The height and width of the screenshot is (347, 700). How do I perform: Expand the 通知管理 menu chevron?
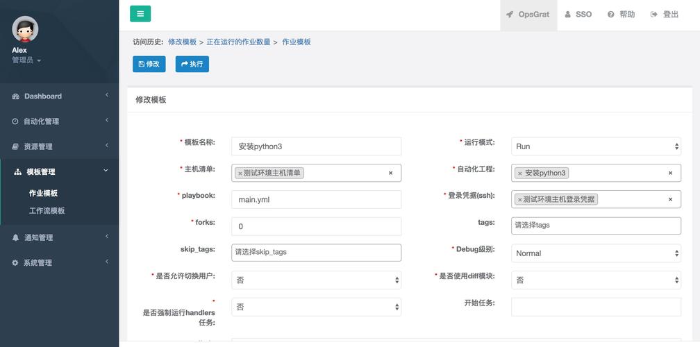pyautogui.click(x=107, y=237)
